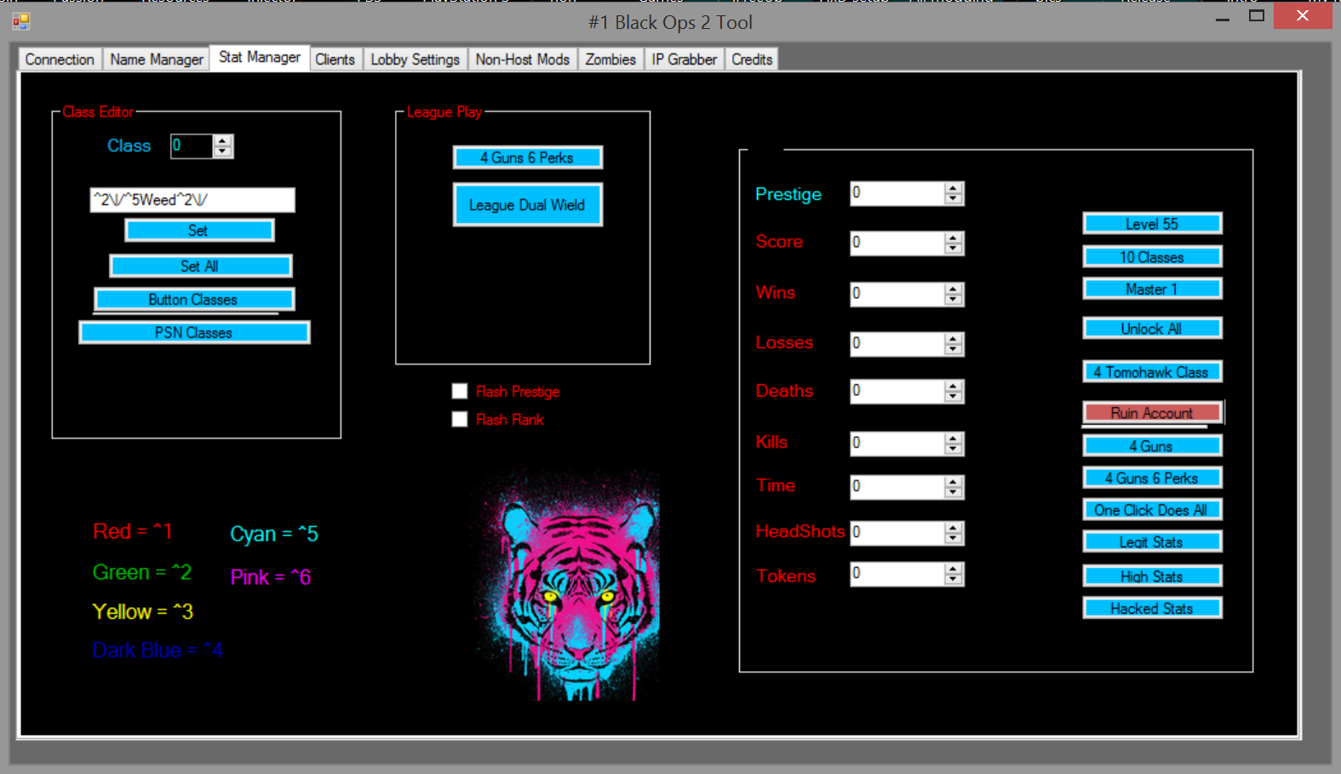Apply High Stats
The height and width of the screenshot is (774, 1341).
pos(1152,576)
